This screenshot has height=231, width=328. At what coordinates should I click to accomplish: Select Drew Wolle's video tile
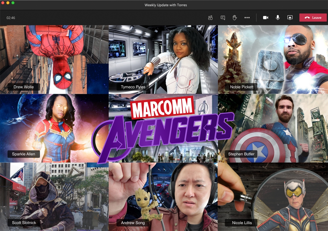[54, 59]
